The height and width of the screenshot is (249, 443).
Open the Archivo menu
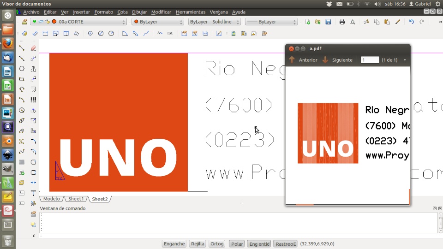pos(31,12)
